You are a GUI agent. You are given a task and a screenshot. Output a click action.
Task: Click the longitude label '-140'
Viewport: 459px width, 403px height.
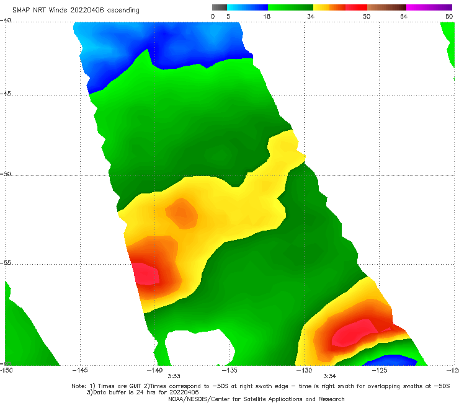pos(154,370)
